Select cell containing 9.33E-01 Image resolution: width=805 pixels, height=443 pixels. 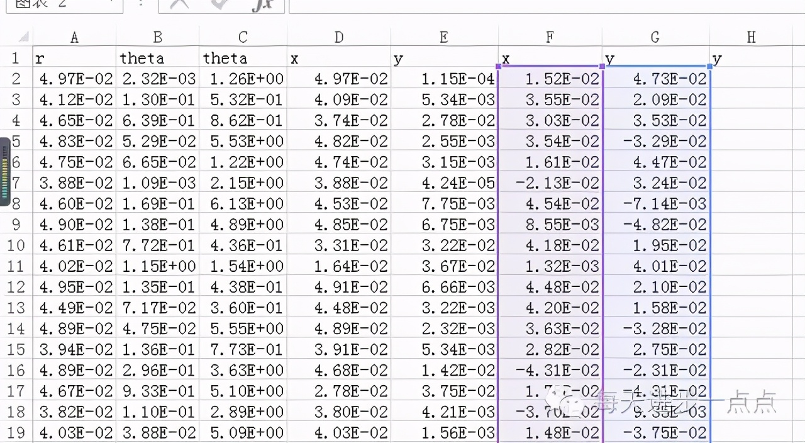[157, 390]
